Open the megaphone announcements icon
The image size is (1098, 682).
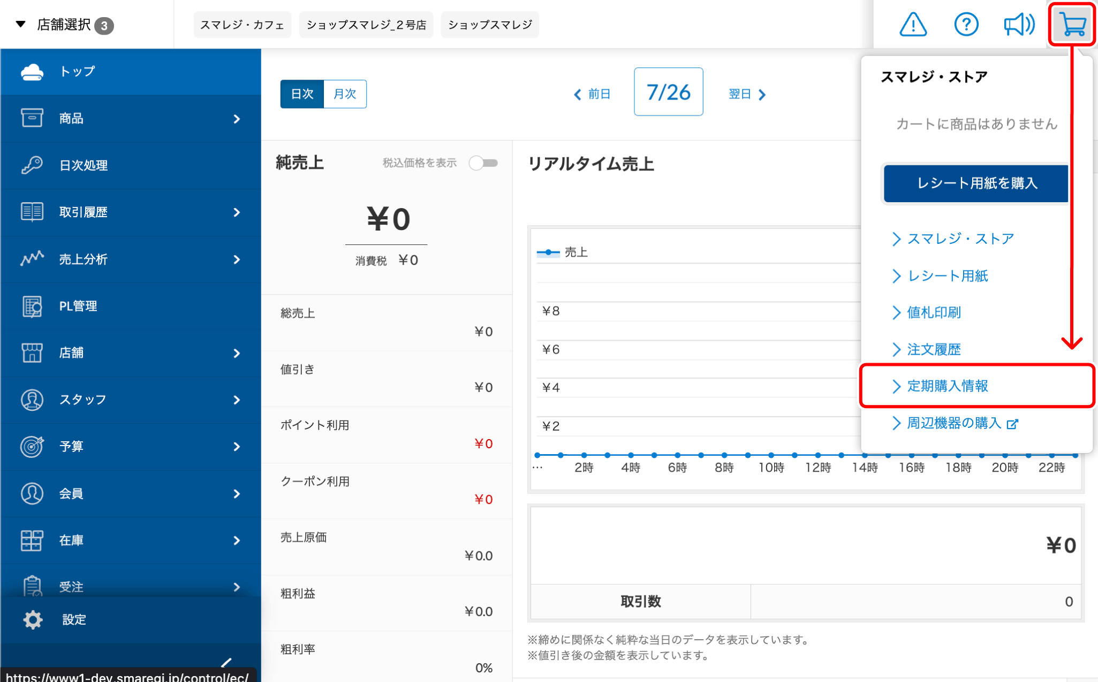click(x=1019, y=25)
